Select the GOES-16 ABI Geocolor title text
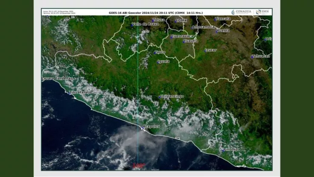The width and height of the screenshot is (314, 177). click(156, 13)
